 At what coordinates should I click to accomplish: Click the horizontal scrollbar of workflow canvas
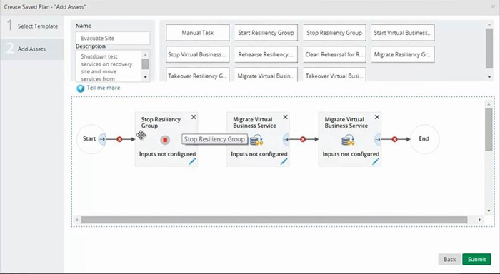tap(274, 220)
